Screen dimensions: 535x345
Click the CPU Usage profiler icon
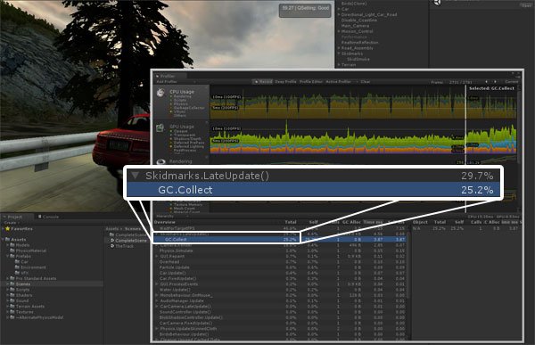[x=160, y=93]
